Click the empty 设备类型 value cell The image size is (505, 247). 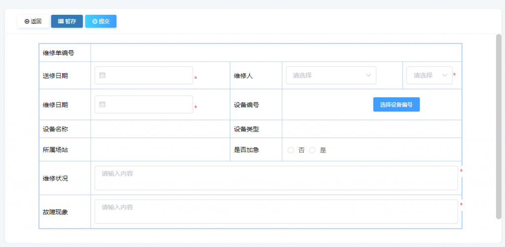tap(371, 129)
